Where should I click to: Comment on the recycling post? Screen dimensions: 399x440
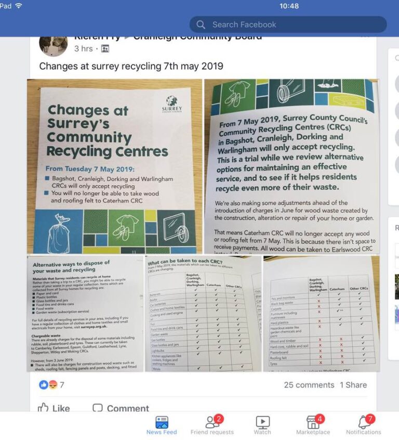coord(121,408)
